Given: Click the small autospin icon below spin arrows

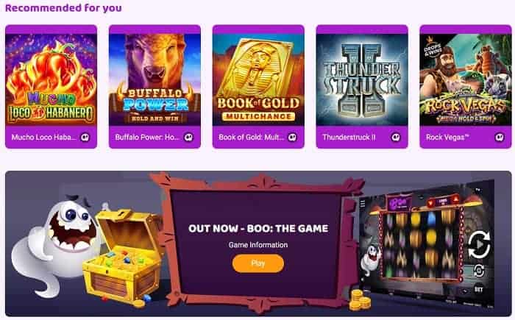Looking at the screenshot, I should (479, 271).
